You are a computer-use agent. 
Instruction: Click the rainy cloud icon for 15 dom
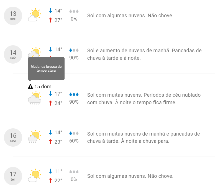[35, 98]
